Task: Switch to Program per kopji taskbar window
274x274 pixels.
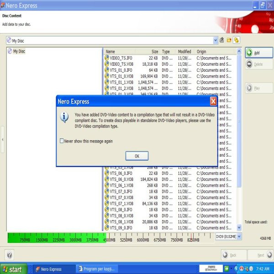Action: click(x=97, y=269)
